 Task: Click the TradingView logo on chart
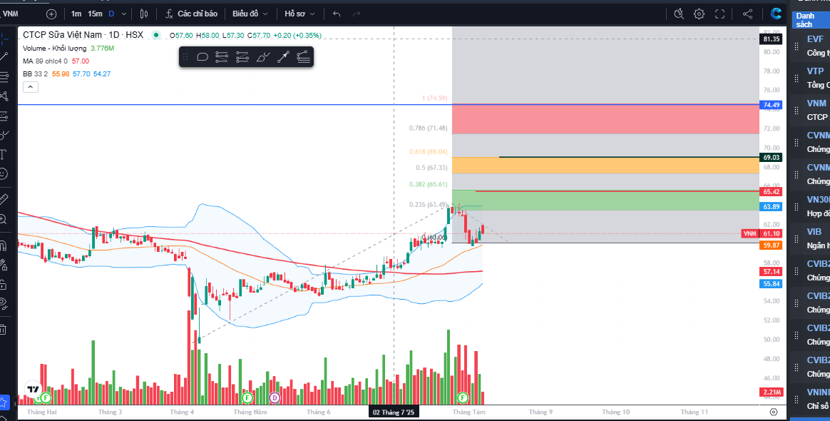coord(34,388)
